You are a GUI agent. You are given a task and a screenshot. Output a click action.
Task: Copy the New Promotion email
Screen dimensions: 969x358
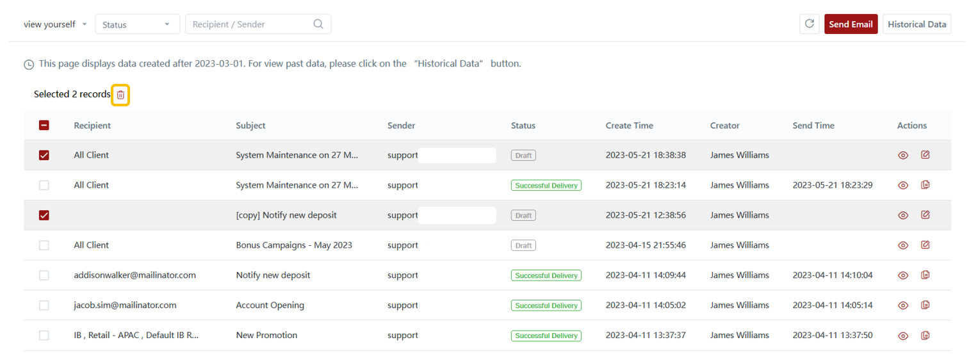click(925, 335)
